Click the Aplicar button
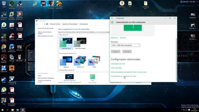Screen dimensions: 199x112 tap(116, 52)
